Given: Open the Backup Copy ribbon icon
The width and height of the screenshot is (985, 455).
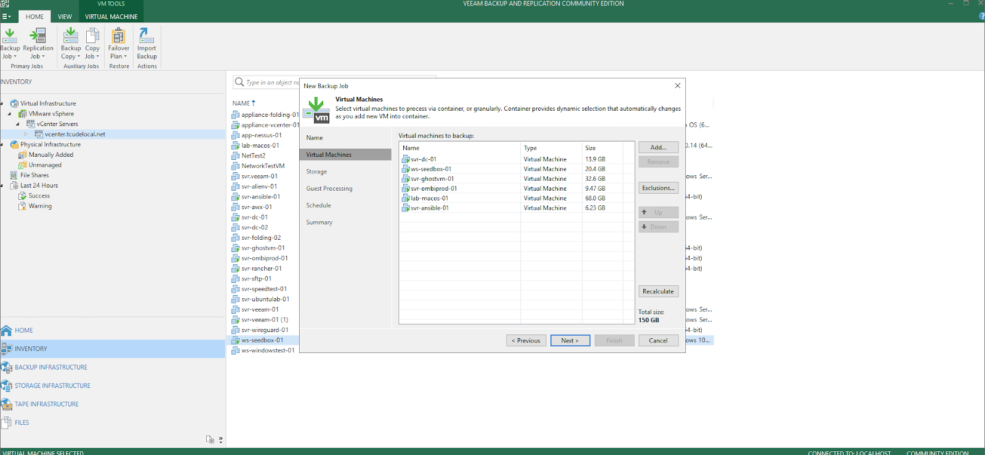Looking at the screenshot, I should [x=71, y=44].
